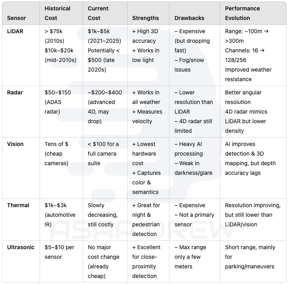The width and height of the screenshot is (289, 284).
Task: Click Ultrasonic's "$5–$10 per sensor" cell
Action: point(60,252)
